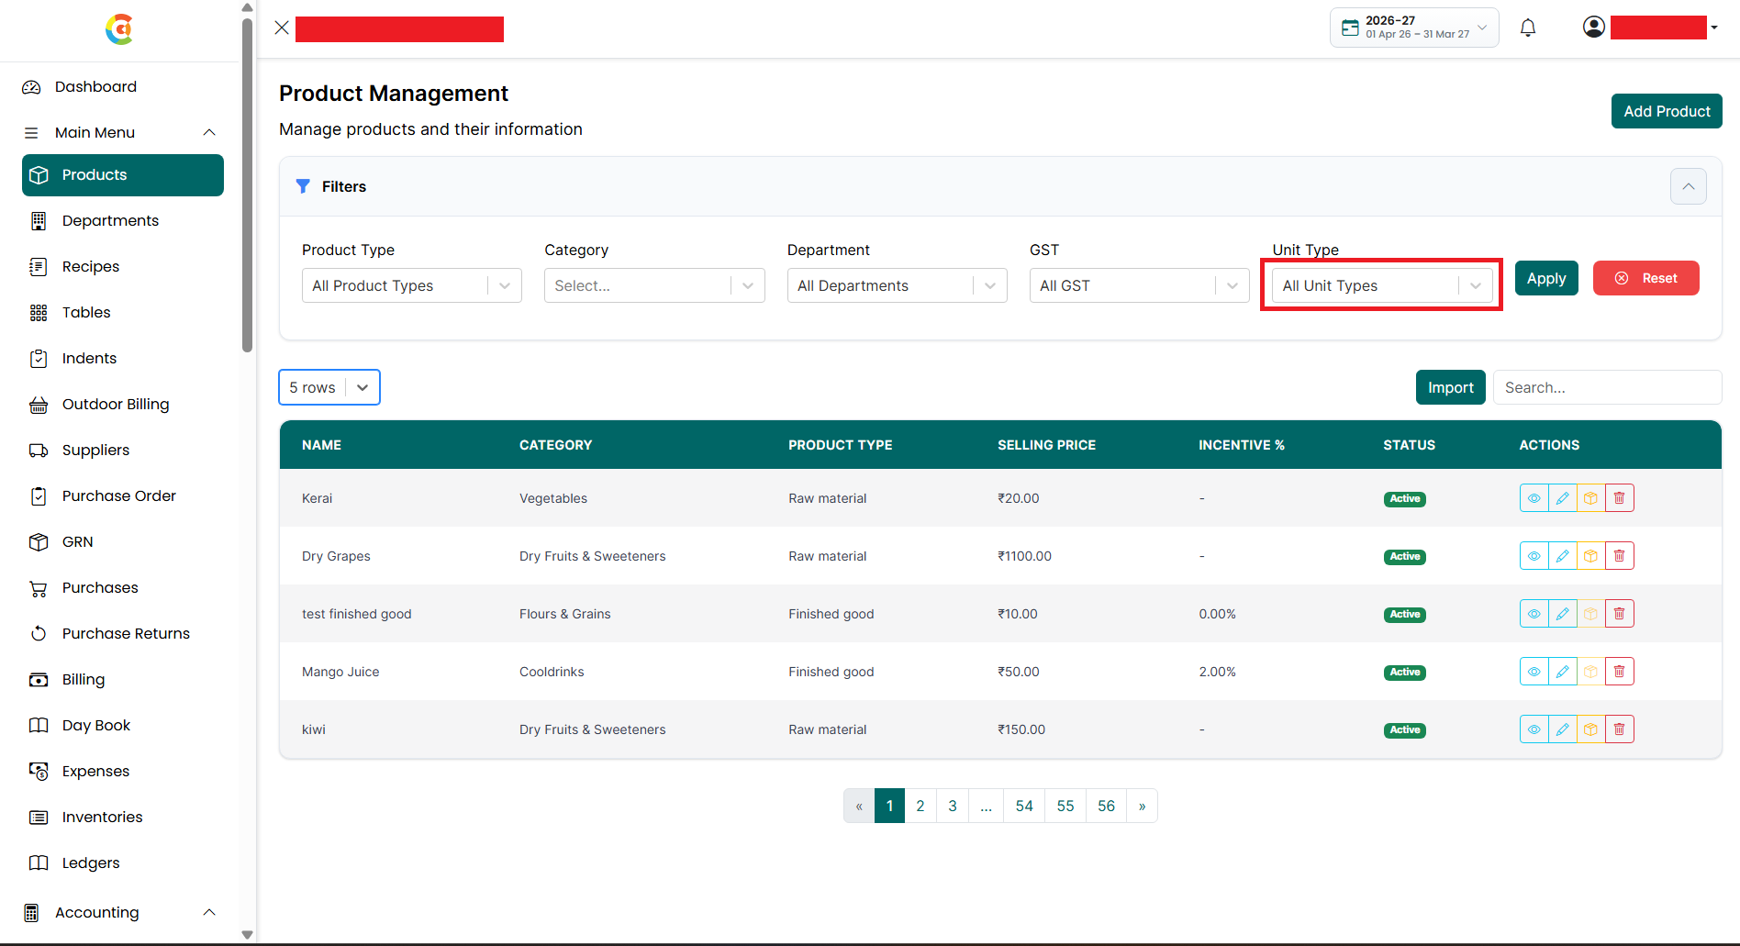Open Departments from the sidebar

pos(123,220)
